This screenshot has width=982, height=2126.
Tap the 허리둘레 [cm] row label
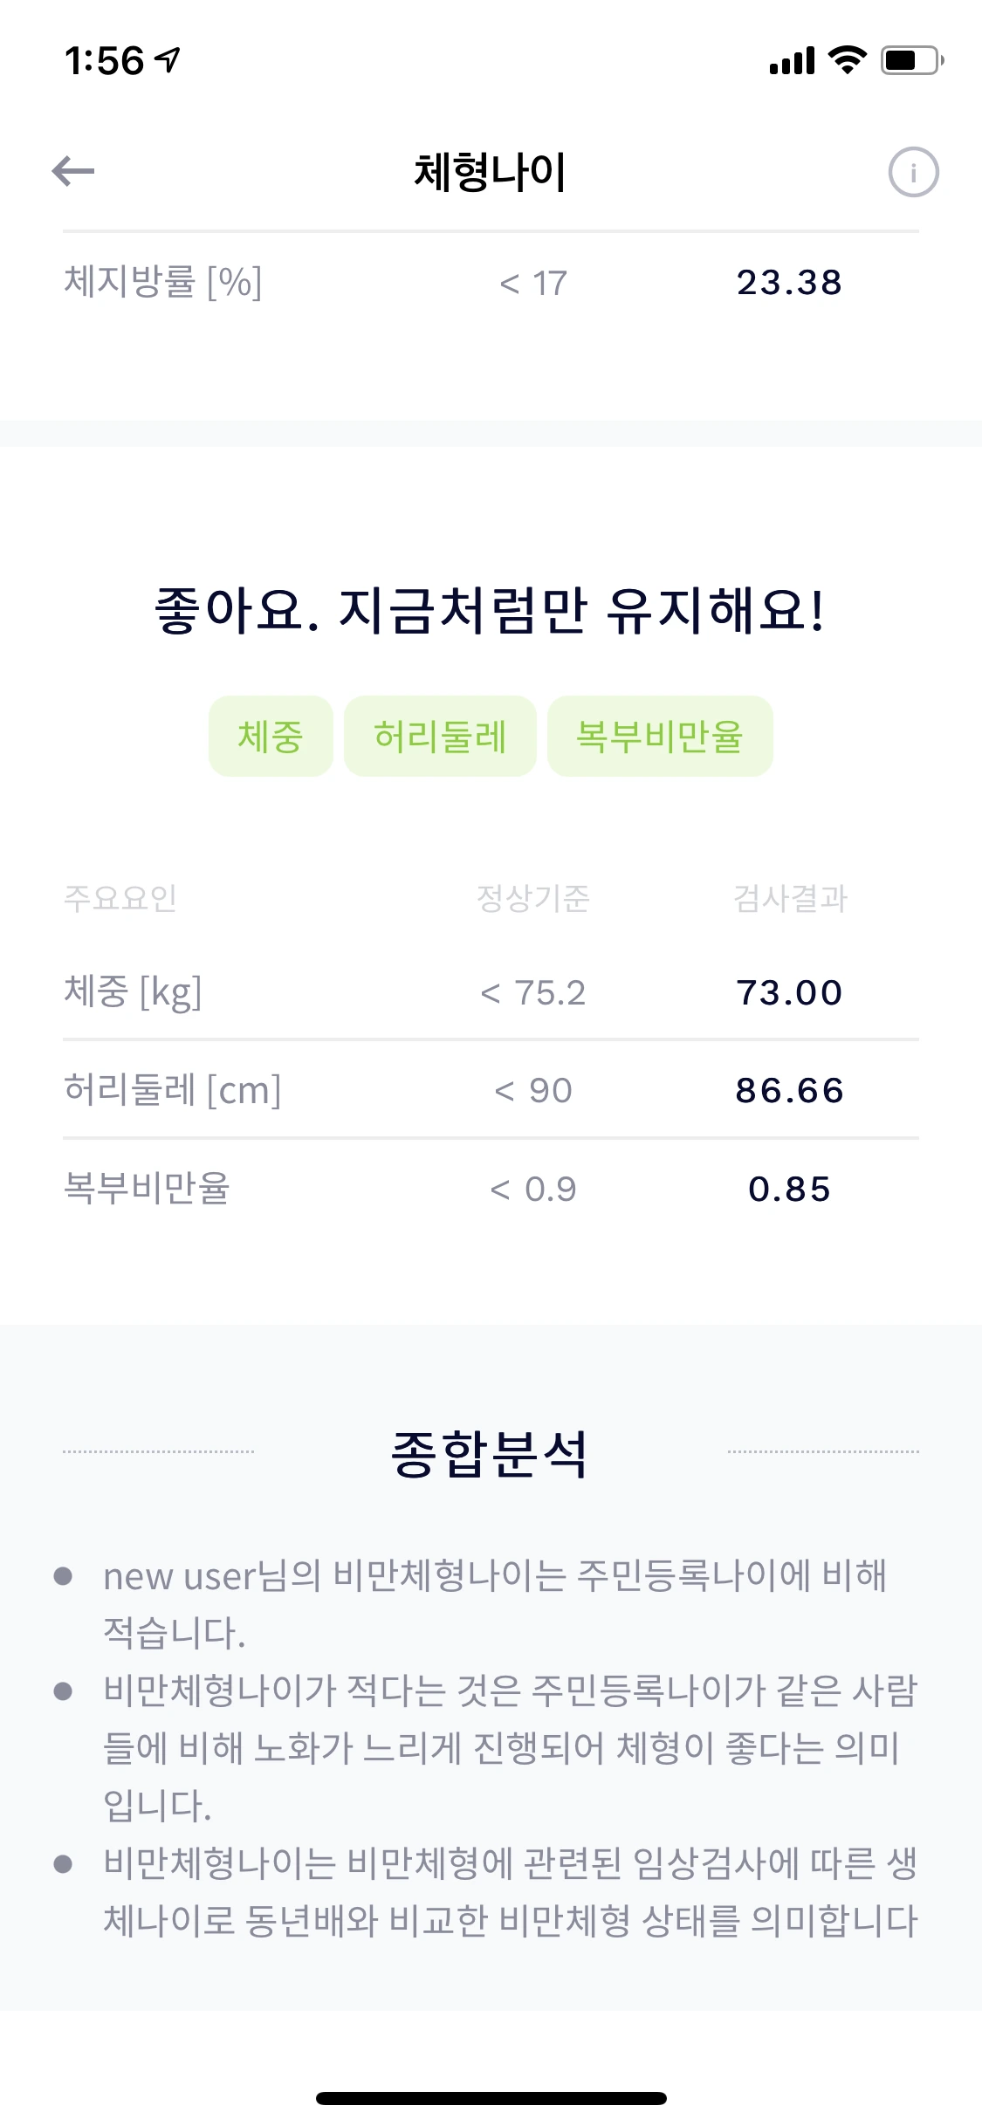click(173, 1090)
